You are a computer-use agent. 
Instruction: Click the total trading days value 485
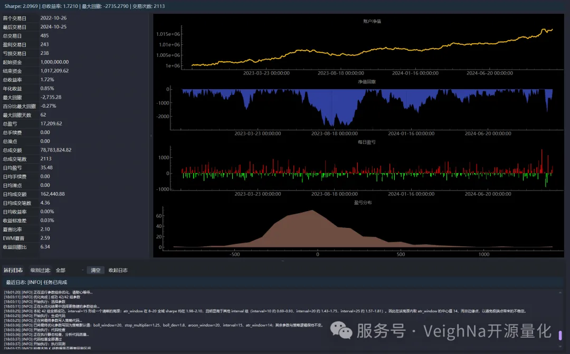(44, 36)
